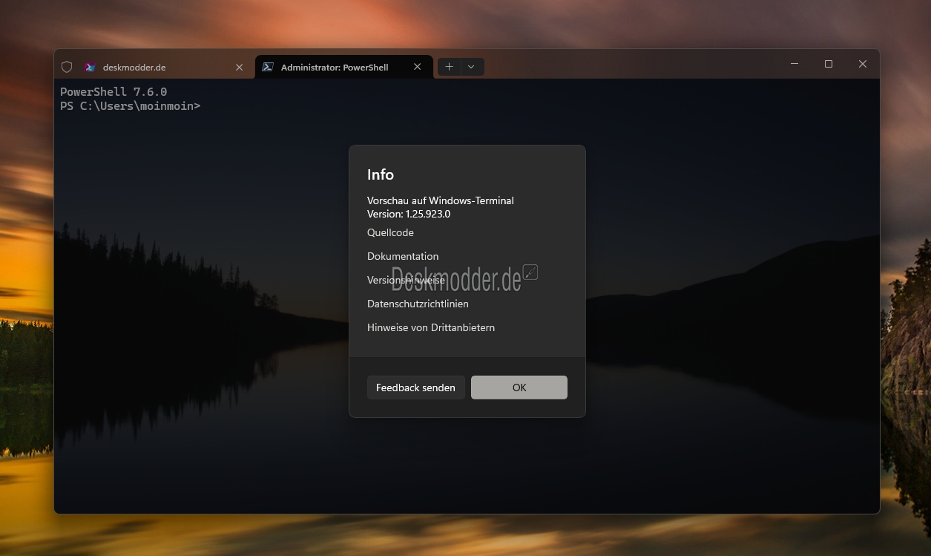Open the Versionshinweise link
Screen dimensions: 931x556
pyautogui.click(x=406, y=280)
